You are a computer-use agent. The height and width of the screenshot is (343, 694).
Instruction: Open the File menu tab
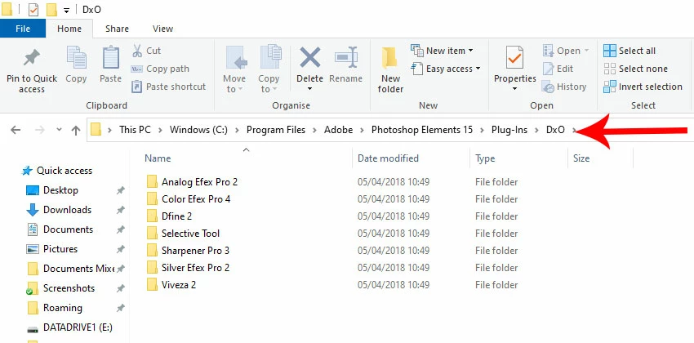coord(23,29)
